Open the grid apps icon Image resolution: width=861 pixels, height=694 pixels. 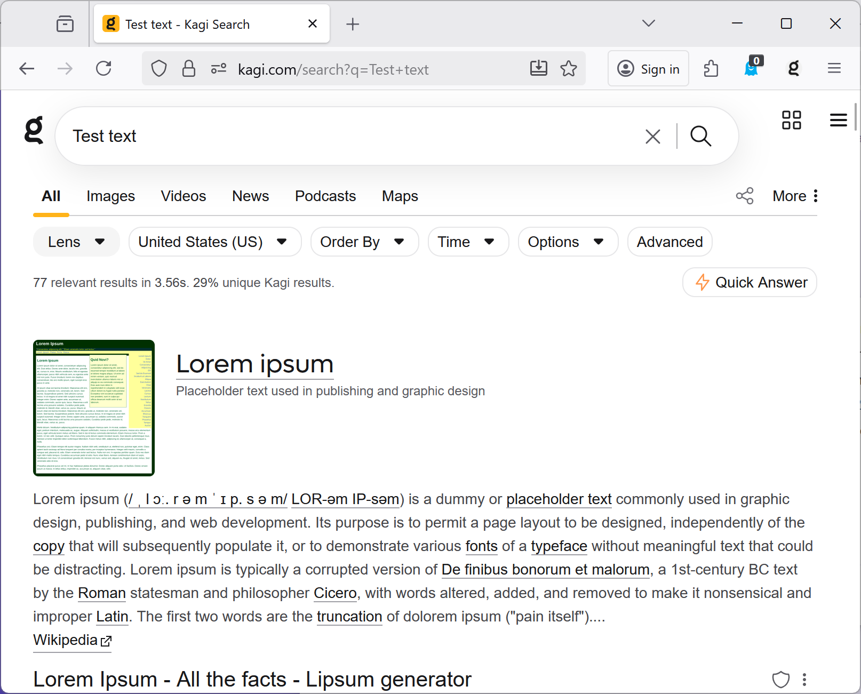[x=791, y=120]
